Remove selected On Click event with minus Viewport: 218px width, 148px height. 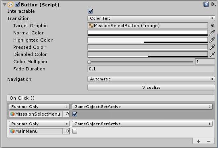click(x=208, y=141)
